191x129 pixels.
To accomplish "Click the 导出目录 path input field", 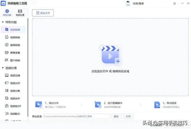I will click(76, 116).
